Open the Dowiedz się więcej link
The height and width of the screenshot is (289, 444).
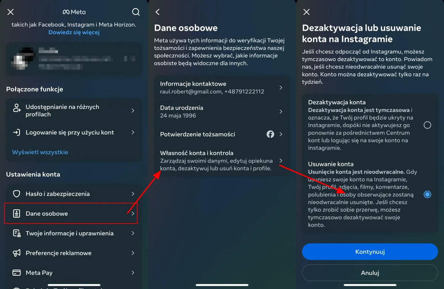click(x=74, y=32)
